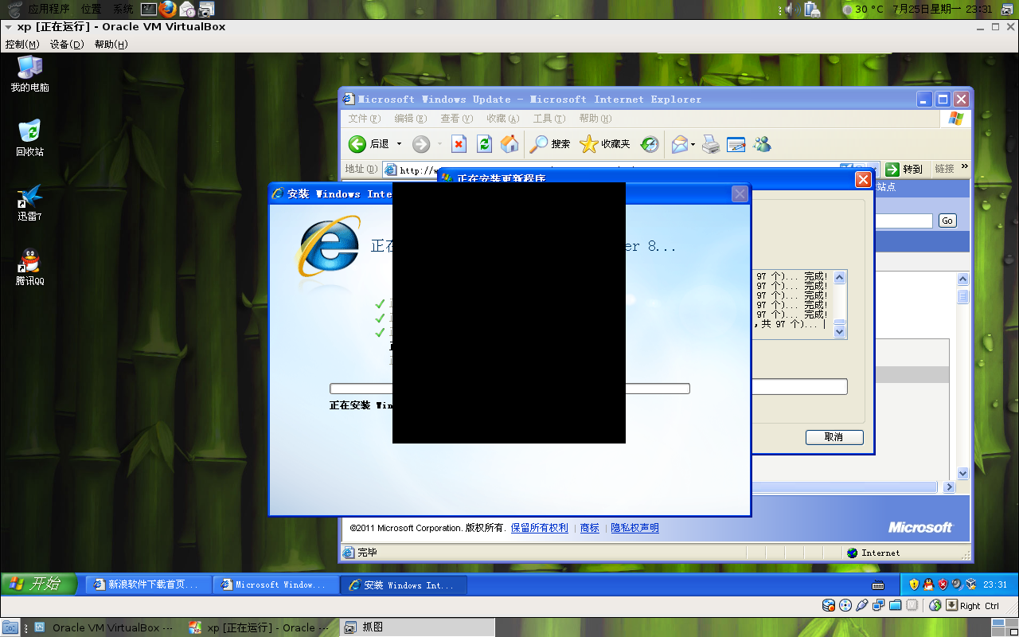The image size is (1019, 637).
Task: Open the History clock icon in IE
Action: coord(650,144)
